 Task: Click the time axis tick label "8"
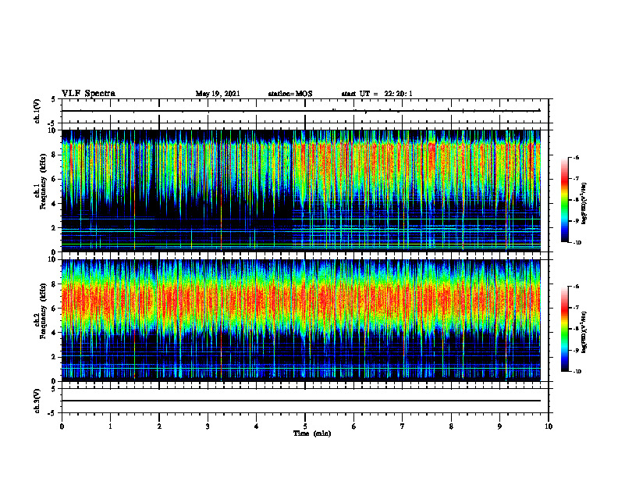(451, 426)
